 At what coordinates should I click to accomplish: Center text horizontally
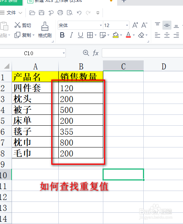click(x=167, y=35)
